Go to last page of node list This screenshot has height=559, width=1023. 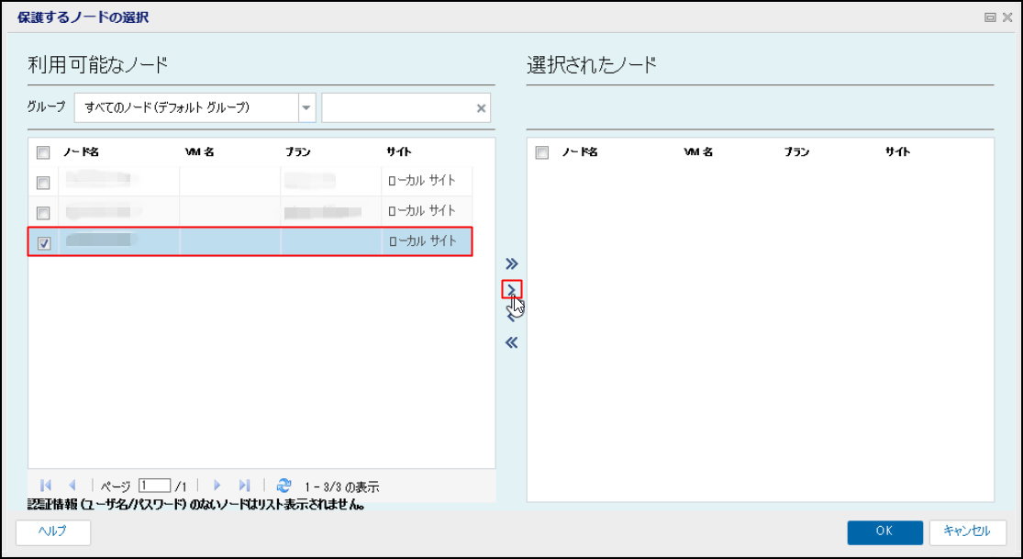pyautogui.click(x=244, y=486)
